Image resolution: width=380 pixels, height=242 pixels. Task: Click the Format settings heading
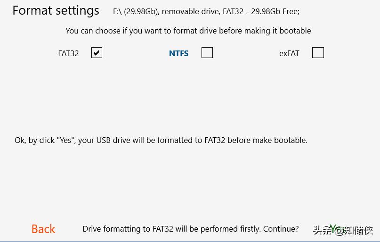[56, 10]
